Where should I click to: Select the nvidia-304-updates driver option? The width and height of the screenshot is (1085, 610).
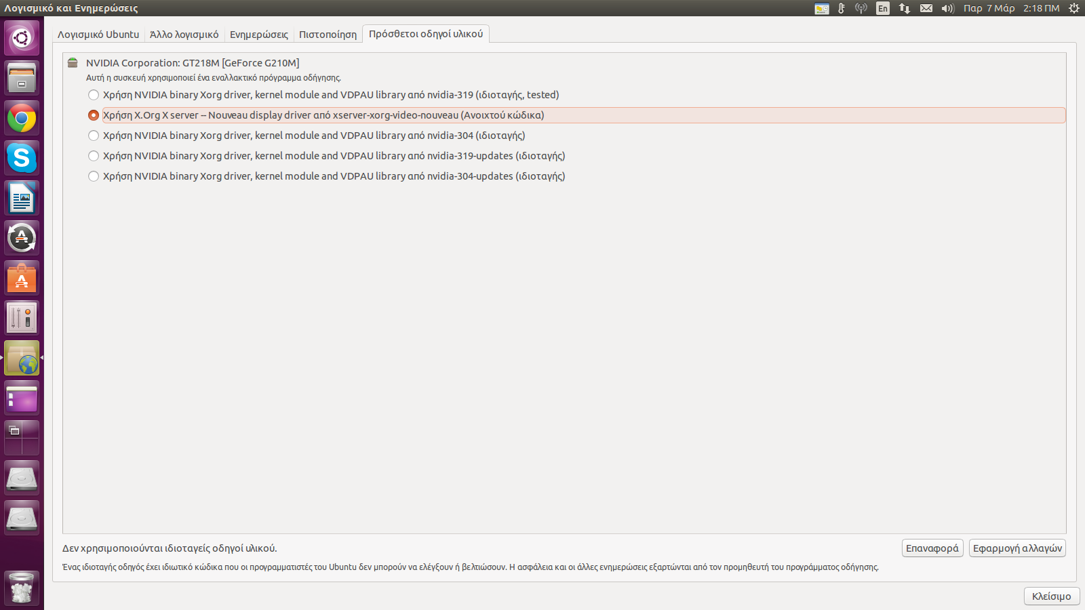click(327, 176)
